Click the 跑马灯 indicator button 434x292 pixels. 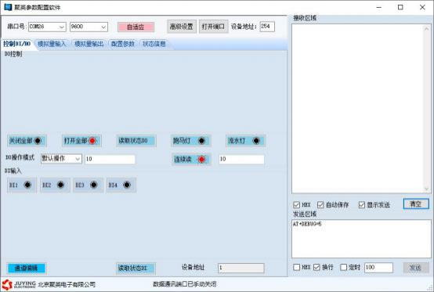tap(191, 140)
